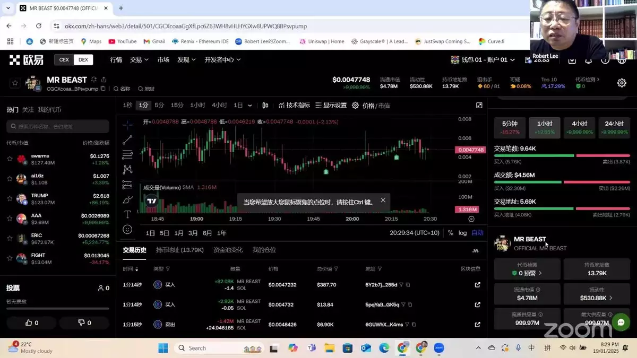637x358 pixels.
Task: Open the horizontal lines drawing tool
Action: pyautogui.click(x=127, y=155)
